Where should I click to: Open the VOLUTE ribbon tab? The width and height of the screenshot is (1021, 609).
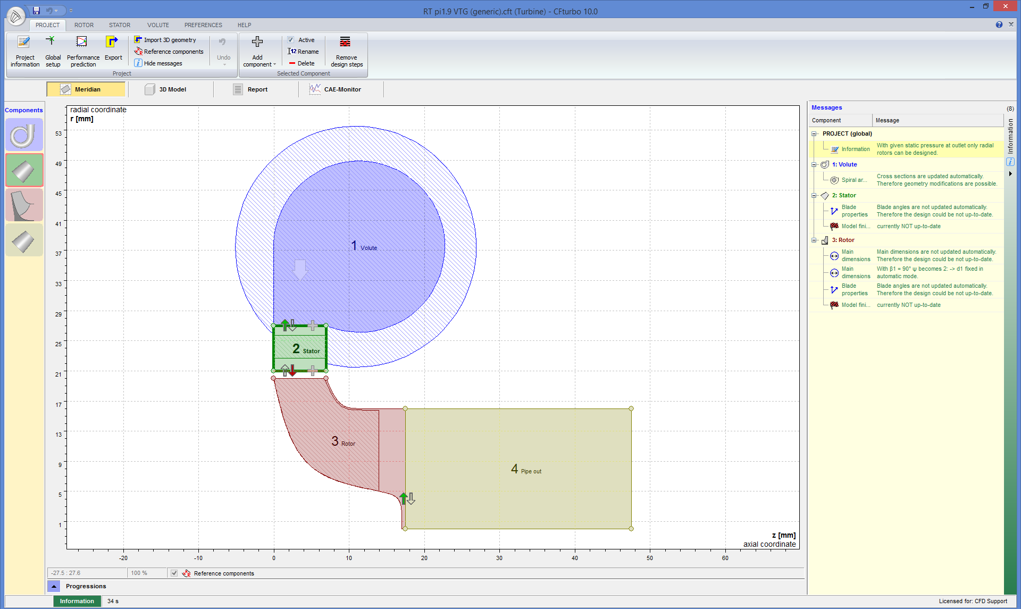tap(158, 25)
